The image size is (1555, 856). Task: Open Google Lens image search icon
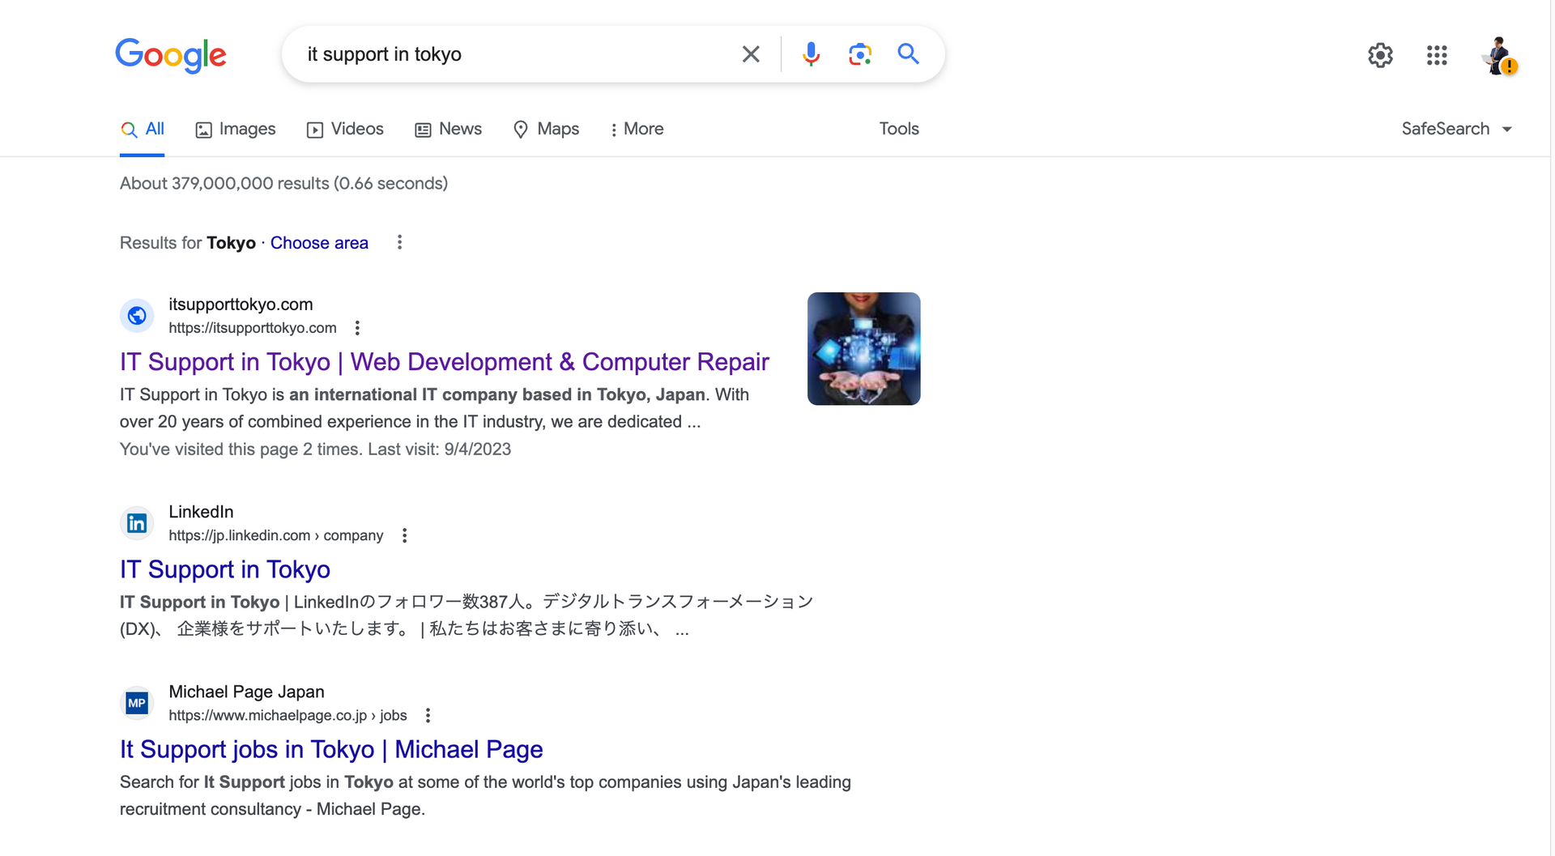[x=859, y=54]
